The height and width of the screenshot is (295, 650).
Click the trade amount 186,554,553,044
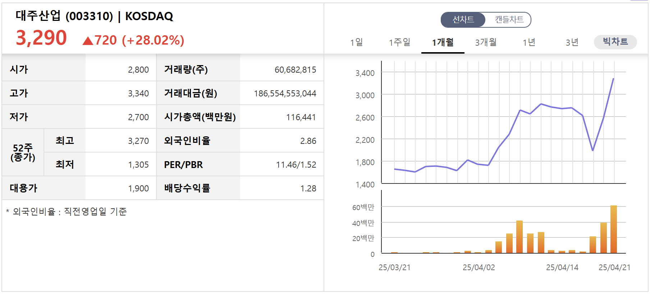(285, 94)
